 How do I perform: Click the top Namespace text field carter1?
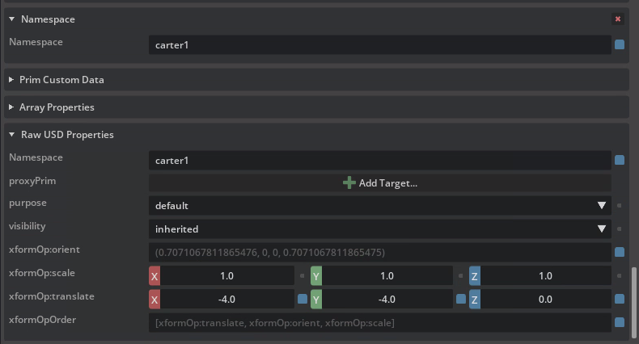pos(379,45)
